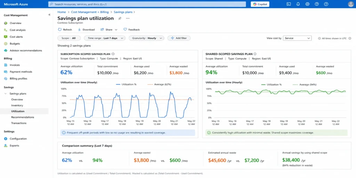Click the Overview globe icon in sidebar
This screenshot has width=356, height=178.
tap(6, 23)
